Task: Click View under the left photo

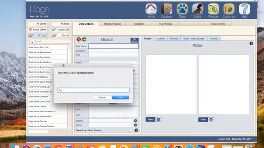Action: pyautogui.click(x=150, y=120)
